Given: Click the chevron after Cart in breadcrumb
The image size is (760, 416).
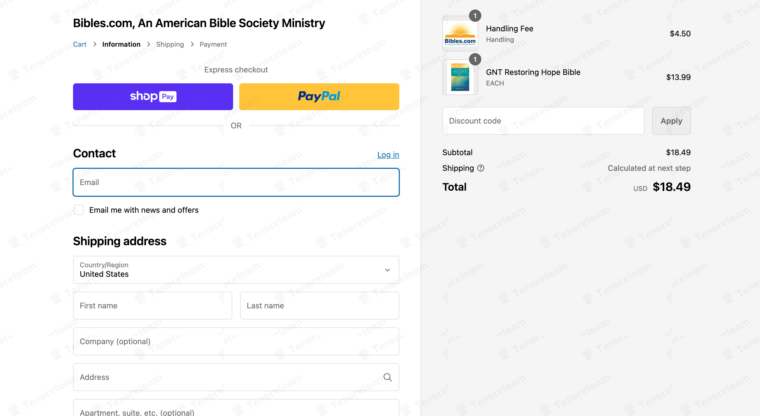Looking at the screenshot, I should 95,44.
